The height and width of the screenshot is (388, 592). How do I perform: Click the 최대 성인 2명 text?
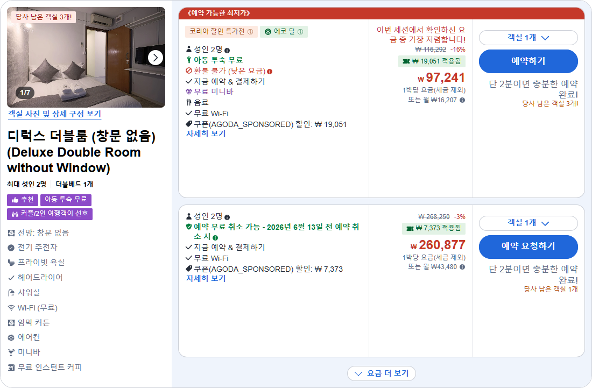coord(26,184)
